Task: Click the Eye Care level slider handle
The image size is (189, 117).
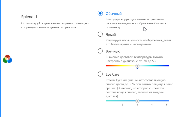Action: coord(137,101)
